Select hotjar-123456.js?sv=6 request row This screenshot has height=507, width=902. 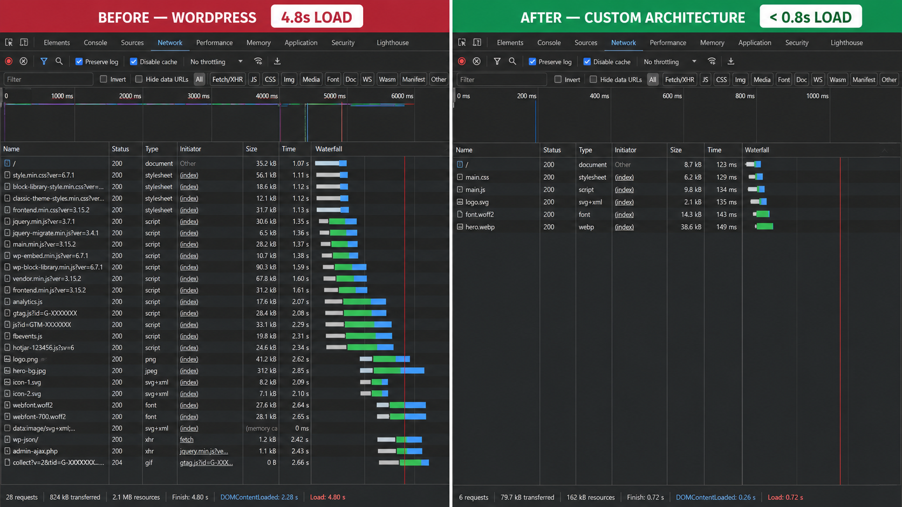click(x=225, y=348)
